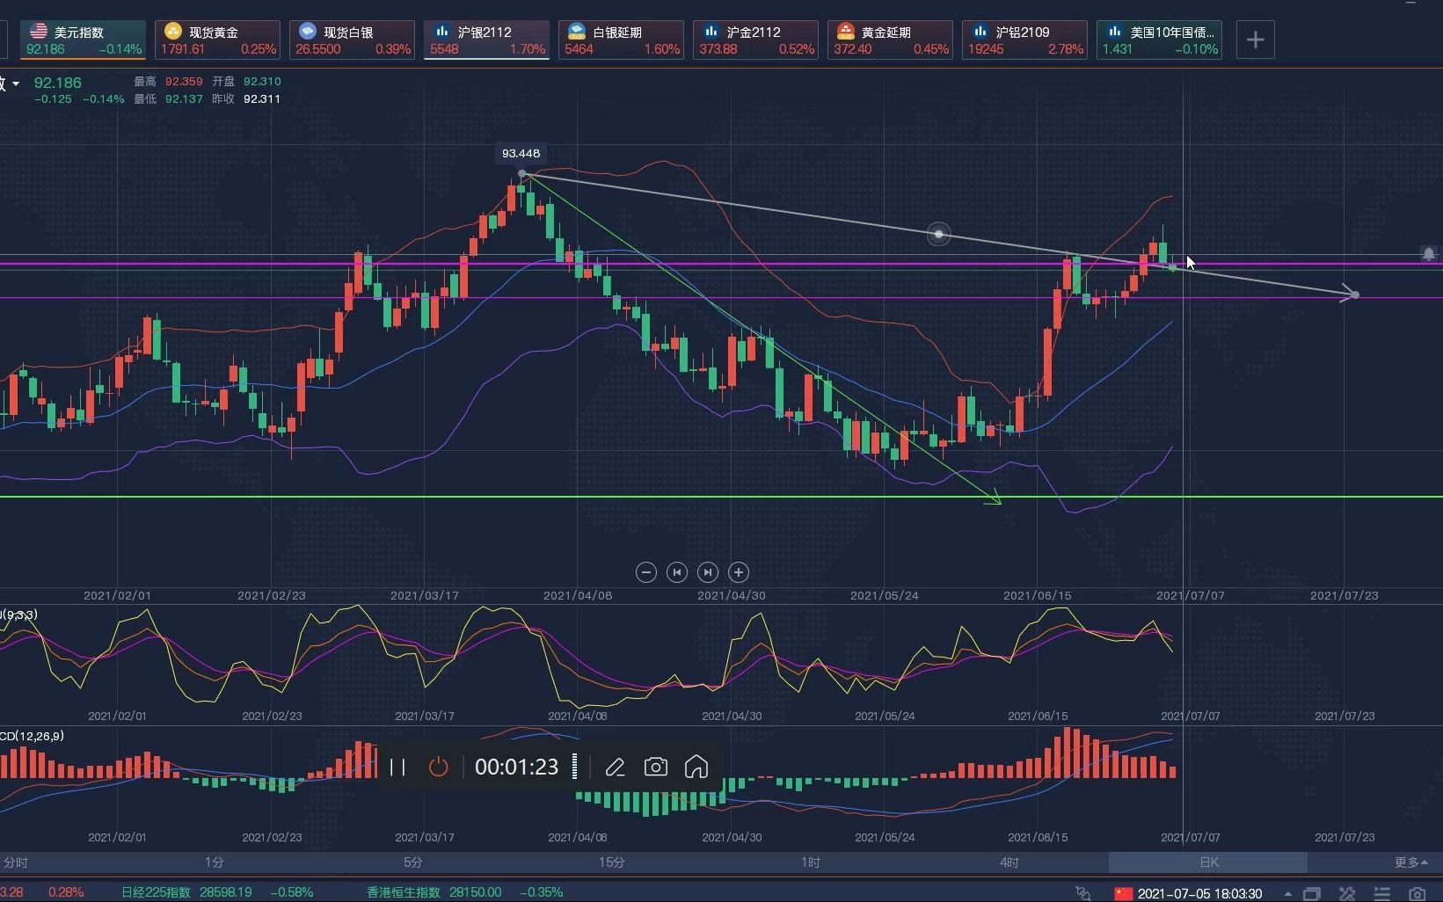Switch to the 1时 timeframe
Image resolution: width=1443 pixels, height=902 pixels.
click(x=810, y=862)
